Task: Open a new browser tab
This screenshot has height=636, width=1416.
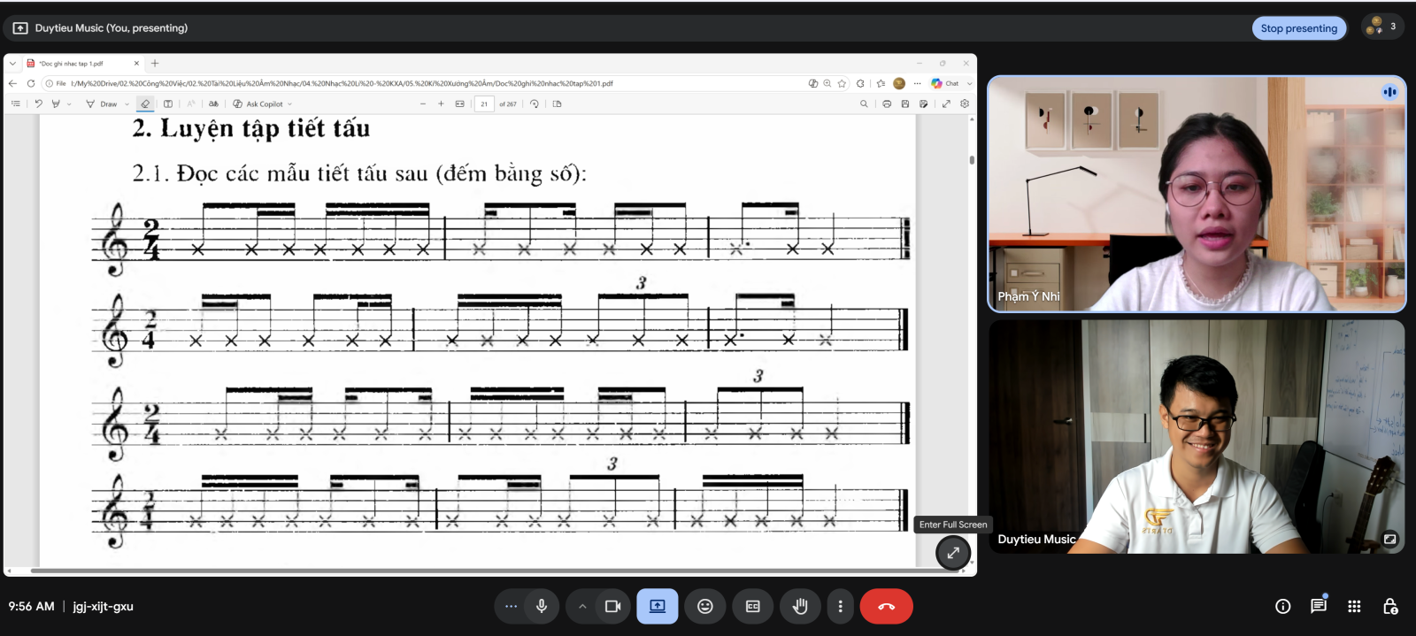Action: 155,64
